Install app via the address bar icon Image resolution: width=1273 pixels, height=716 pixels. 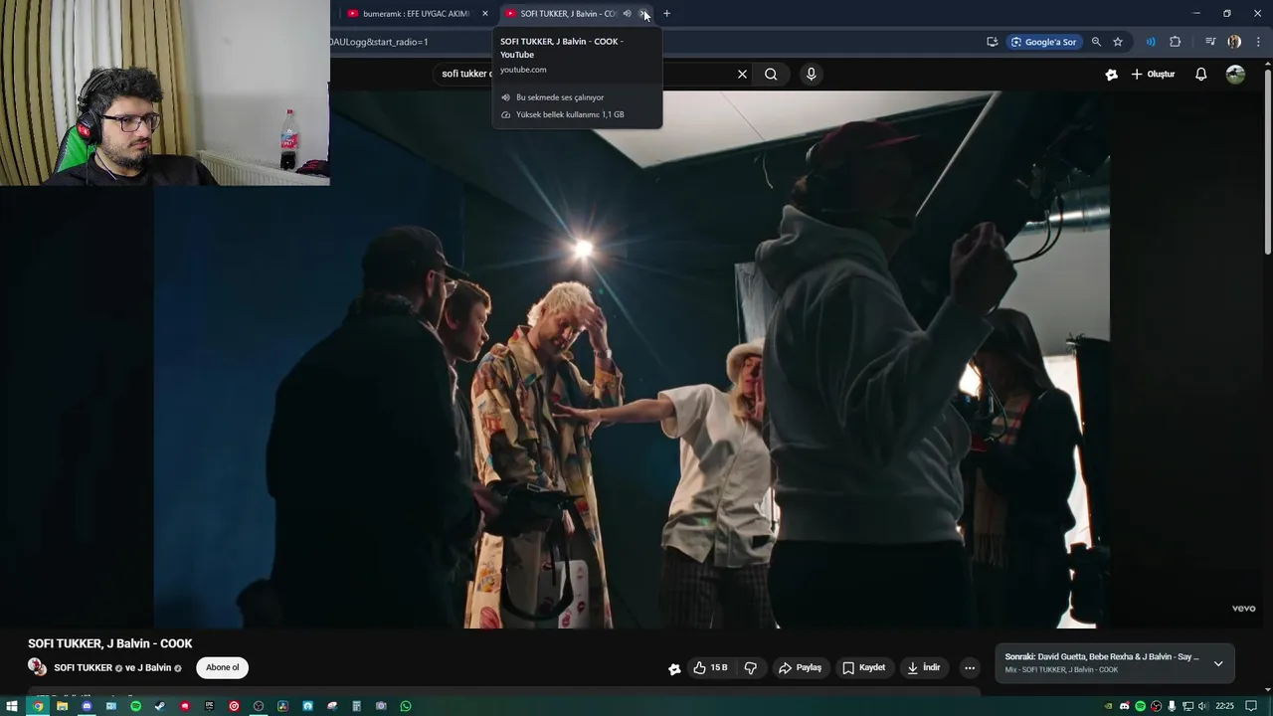(x=992, y=42)
